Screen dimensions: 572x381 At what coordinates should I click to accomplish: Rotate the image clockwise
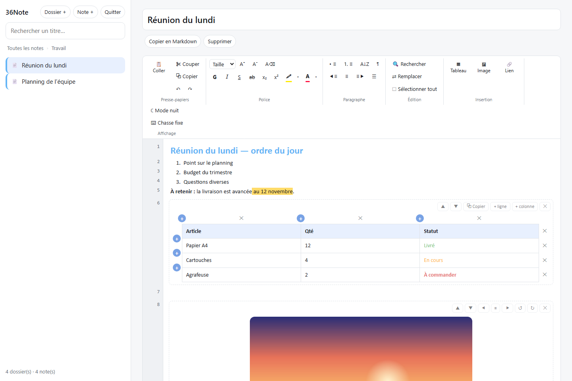point(532,308)
